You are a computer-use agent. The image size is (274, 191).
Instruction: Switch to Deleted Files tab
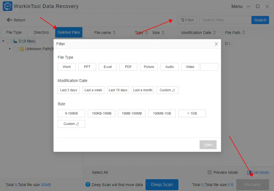pyautogui.click(x=69, y=32)
